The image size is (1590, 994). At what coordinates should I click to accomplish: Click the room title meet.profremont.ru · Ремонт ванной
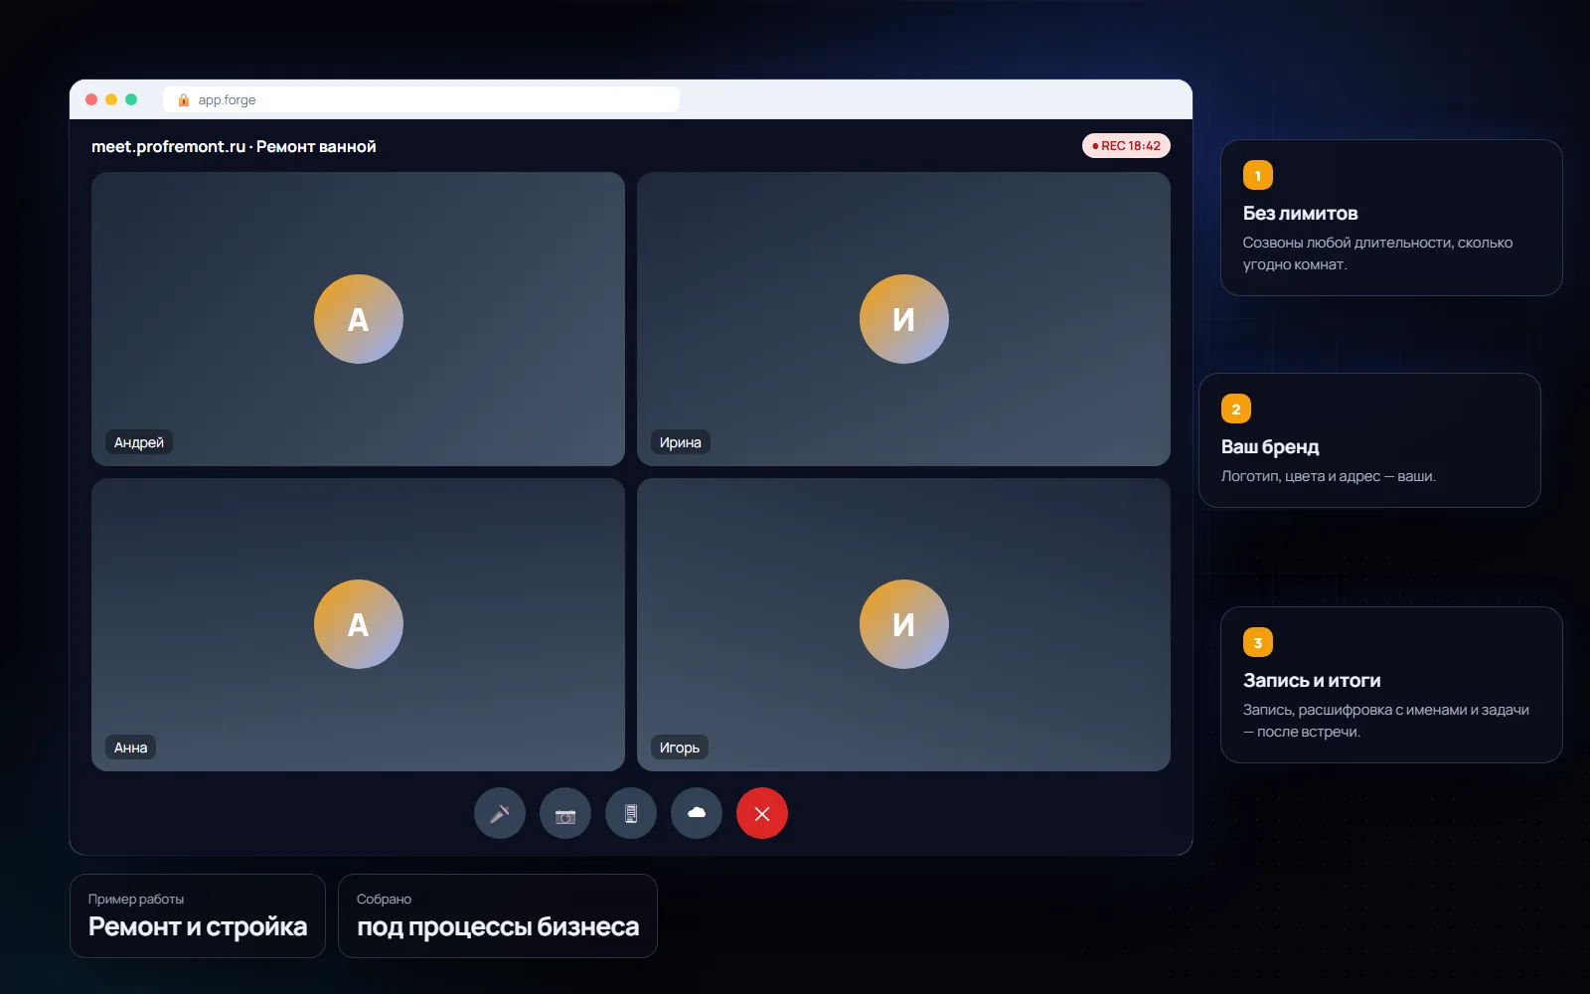(x=234, y=146)
